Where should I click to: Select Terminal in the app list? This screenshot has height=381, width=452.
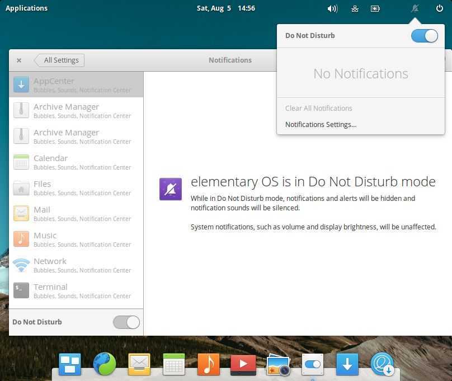[76, 291]
